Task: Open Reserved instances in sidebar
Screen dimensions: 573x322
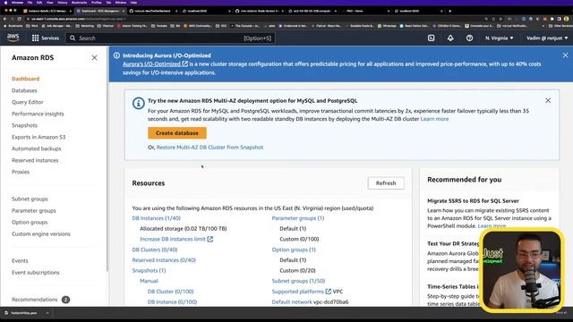Action: point(35,160)
